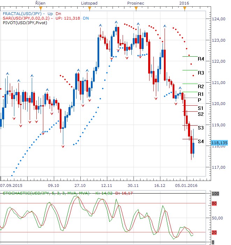
Task: Select the PIVOT(USD/JPY,Pivot) indicator label
Action: [25, 23]
